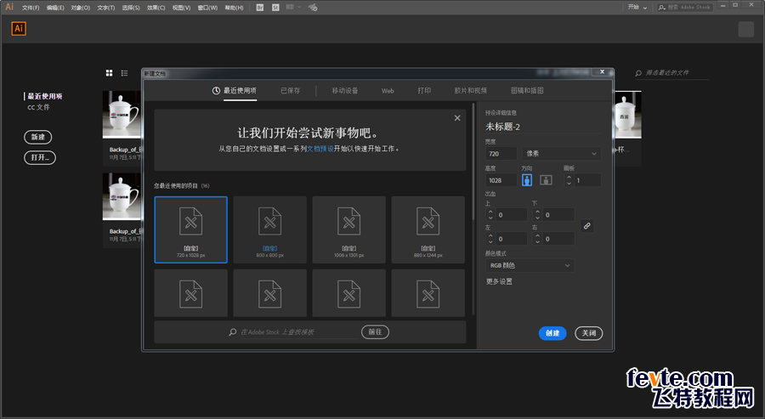
Task: Select CC 文件 in the start sidebar
Action: click(x=38, y=107)
